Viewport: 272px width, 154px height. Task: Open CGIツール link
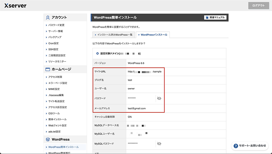(x=54, y=113)
